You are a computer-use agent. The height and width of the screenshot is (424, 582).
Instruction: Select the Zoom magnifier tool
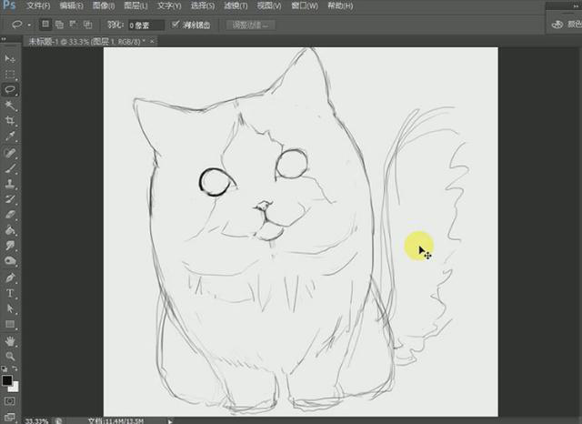pos(11,356)
